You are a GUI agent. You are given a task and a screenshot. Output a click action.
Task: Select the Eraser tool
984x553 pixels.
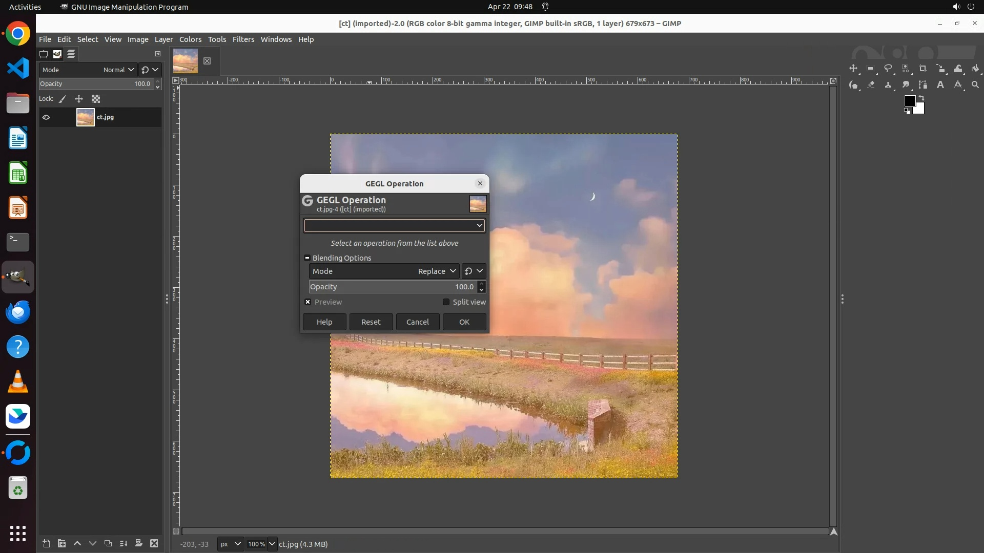[x=871, y=85]
